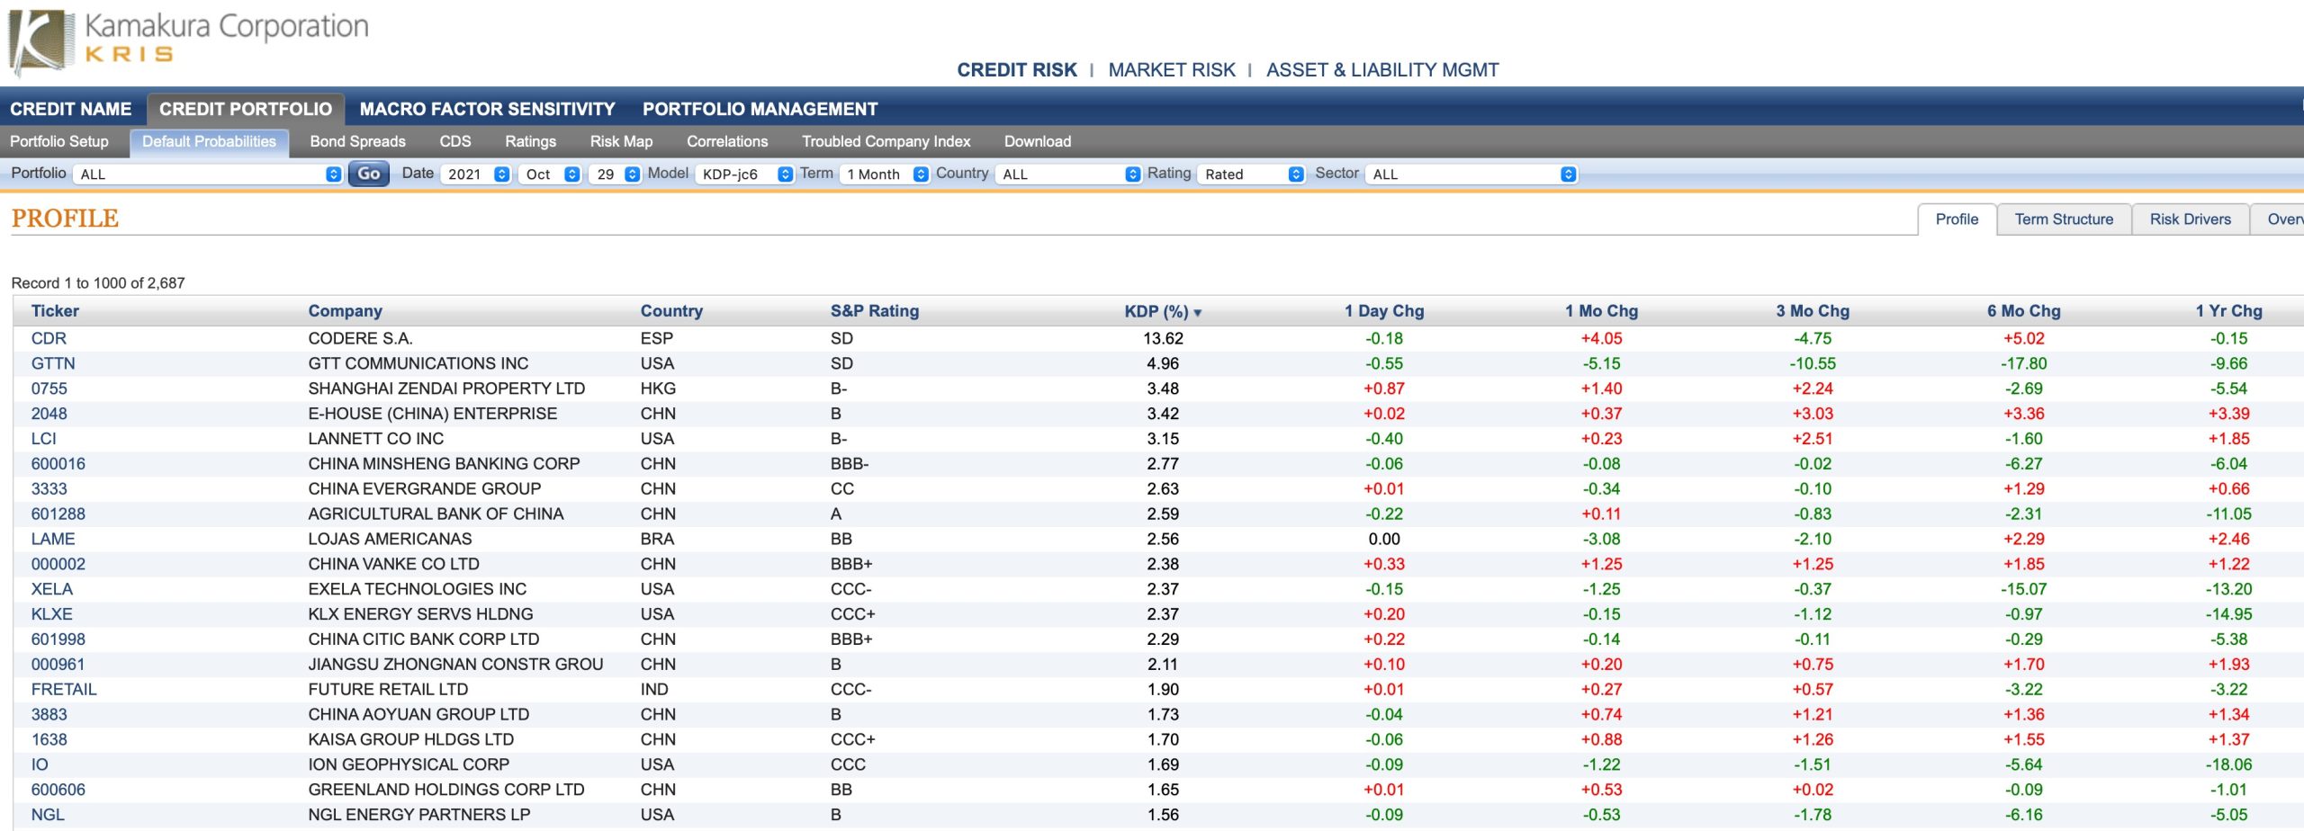Open the Term 1 Month dropdown
This screenshot has width=2304, height=831.
point(885,174)
